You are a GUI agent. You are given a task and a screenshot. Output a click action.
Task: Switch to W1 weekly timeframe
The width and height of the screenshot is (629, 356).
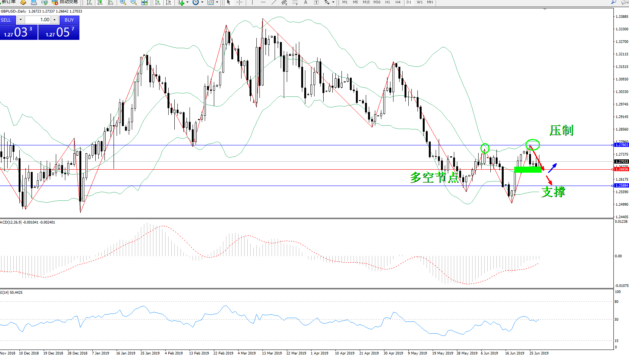tap(419, 2)
